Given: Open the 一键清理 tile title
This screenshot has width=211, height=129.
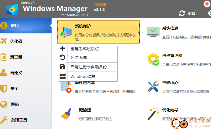Looking at the screenshot, I should pos(83,110).
